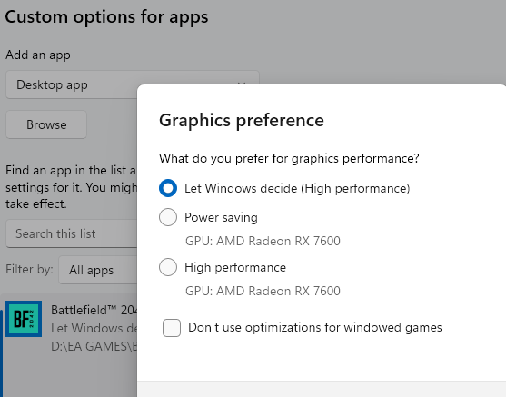Click the Browse button
This screenshot has width=506, height=397.
click(x=46, y=124)
